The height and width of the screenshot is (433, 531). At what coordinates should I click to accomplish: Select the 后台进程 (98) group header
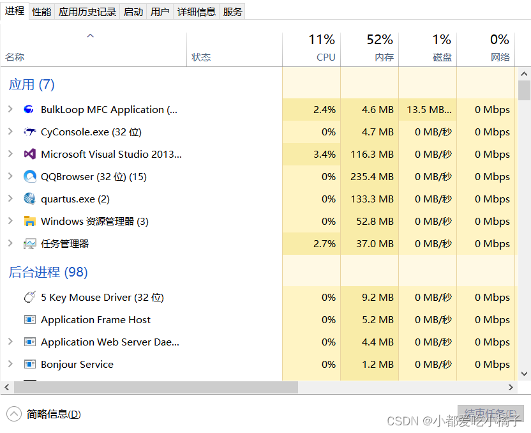click(x=48, y=272)
